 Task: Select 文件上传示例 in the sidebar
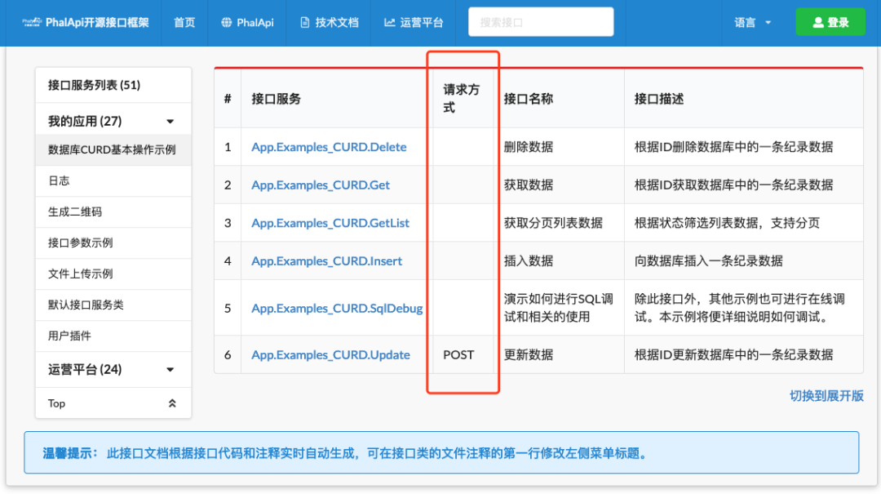coord(113,274)
